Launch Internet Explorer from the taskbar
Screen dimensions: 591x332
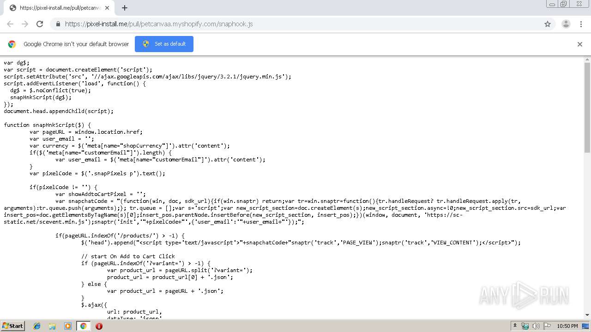[37, 326]
